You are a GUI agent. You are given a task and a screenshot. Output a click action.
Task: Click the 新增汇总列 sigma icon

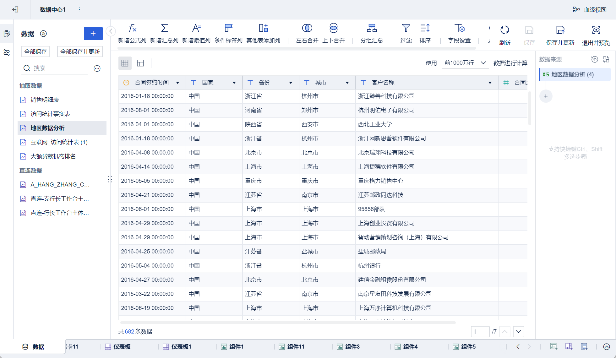tap(164, 29)
